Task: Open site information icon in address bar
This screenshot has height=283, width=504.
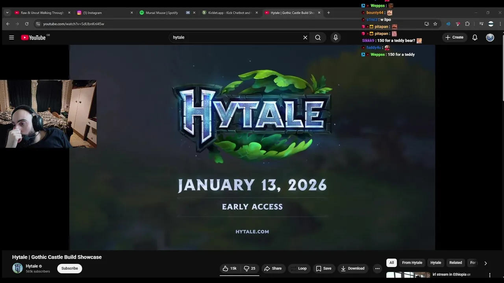Action: (38, 24)
